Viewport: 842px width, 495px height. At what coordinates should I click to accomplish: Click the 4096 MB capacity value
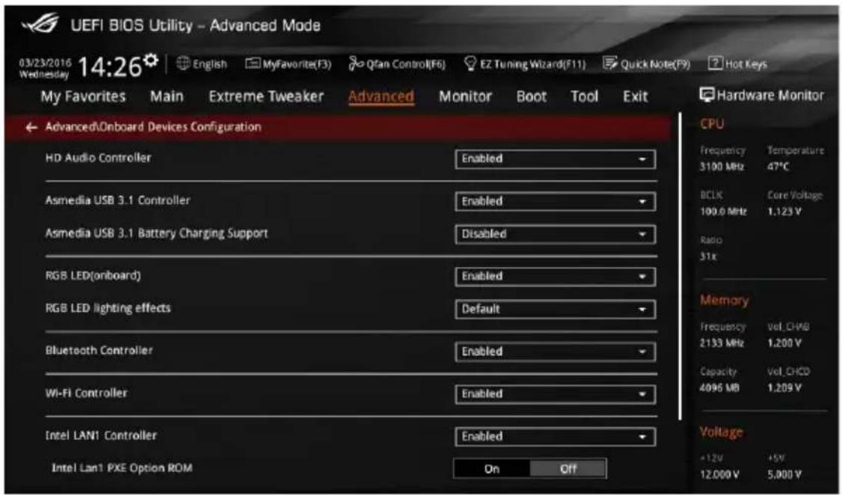pos(719,387)
